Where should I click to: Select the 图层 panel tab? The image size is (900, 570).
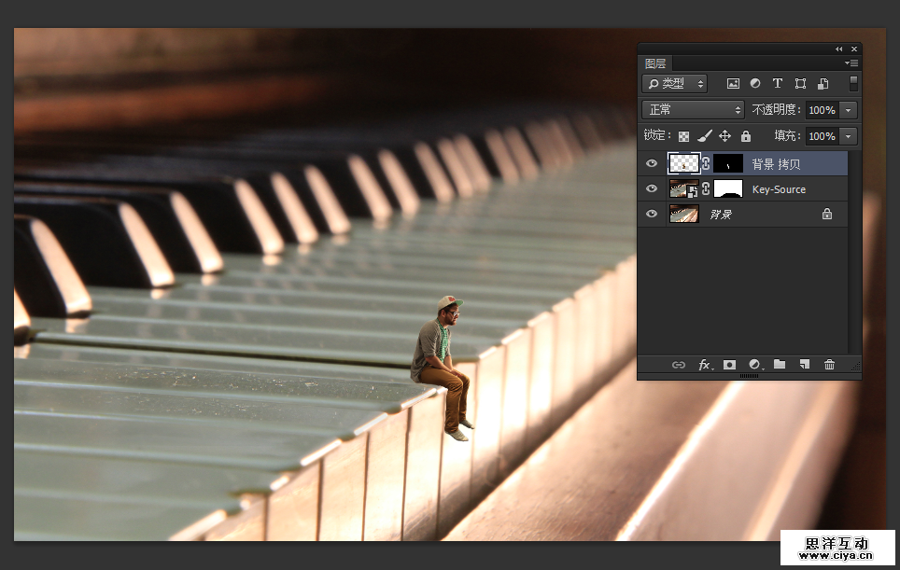click(655, 63)
